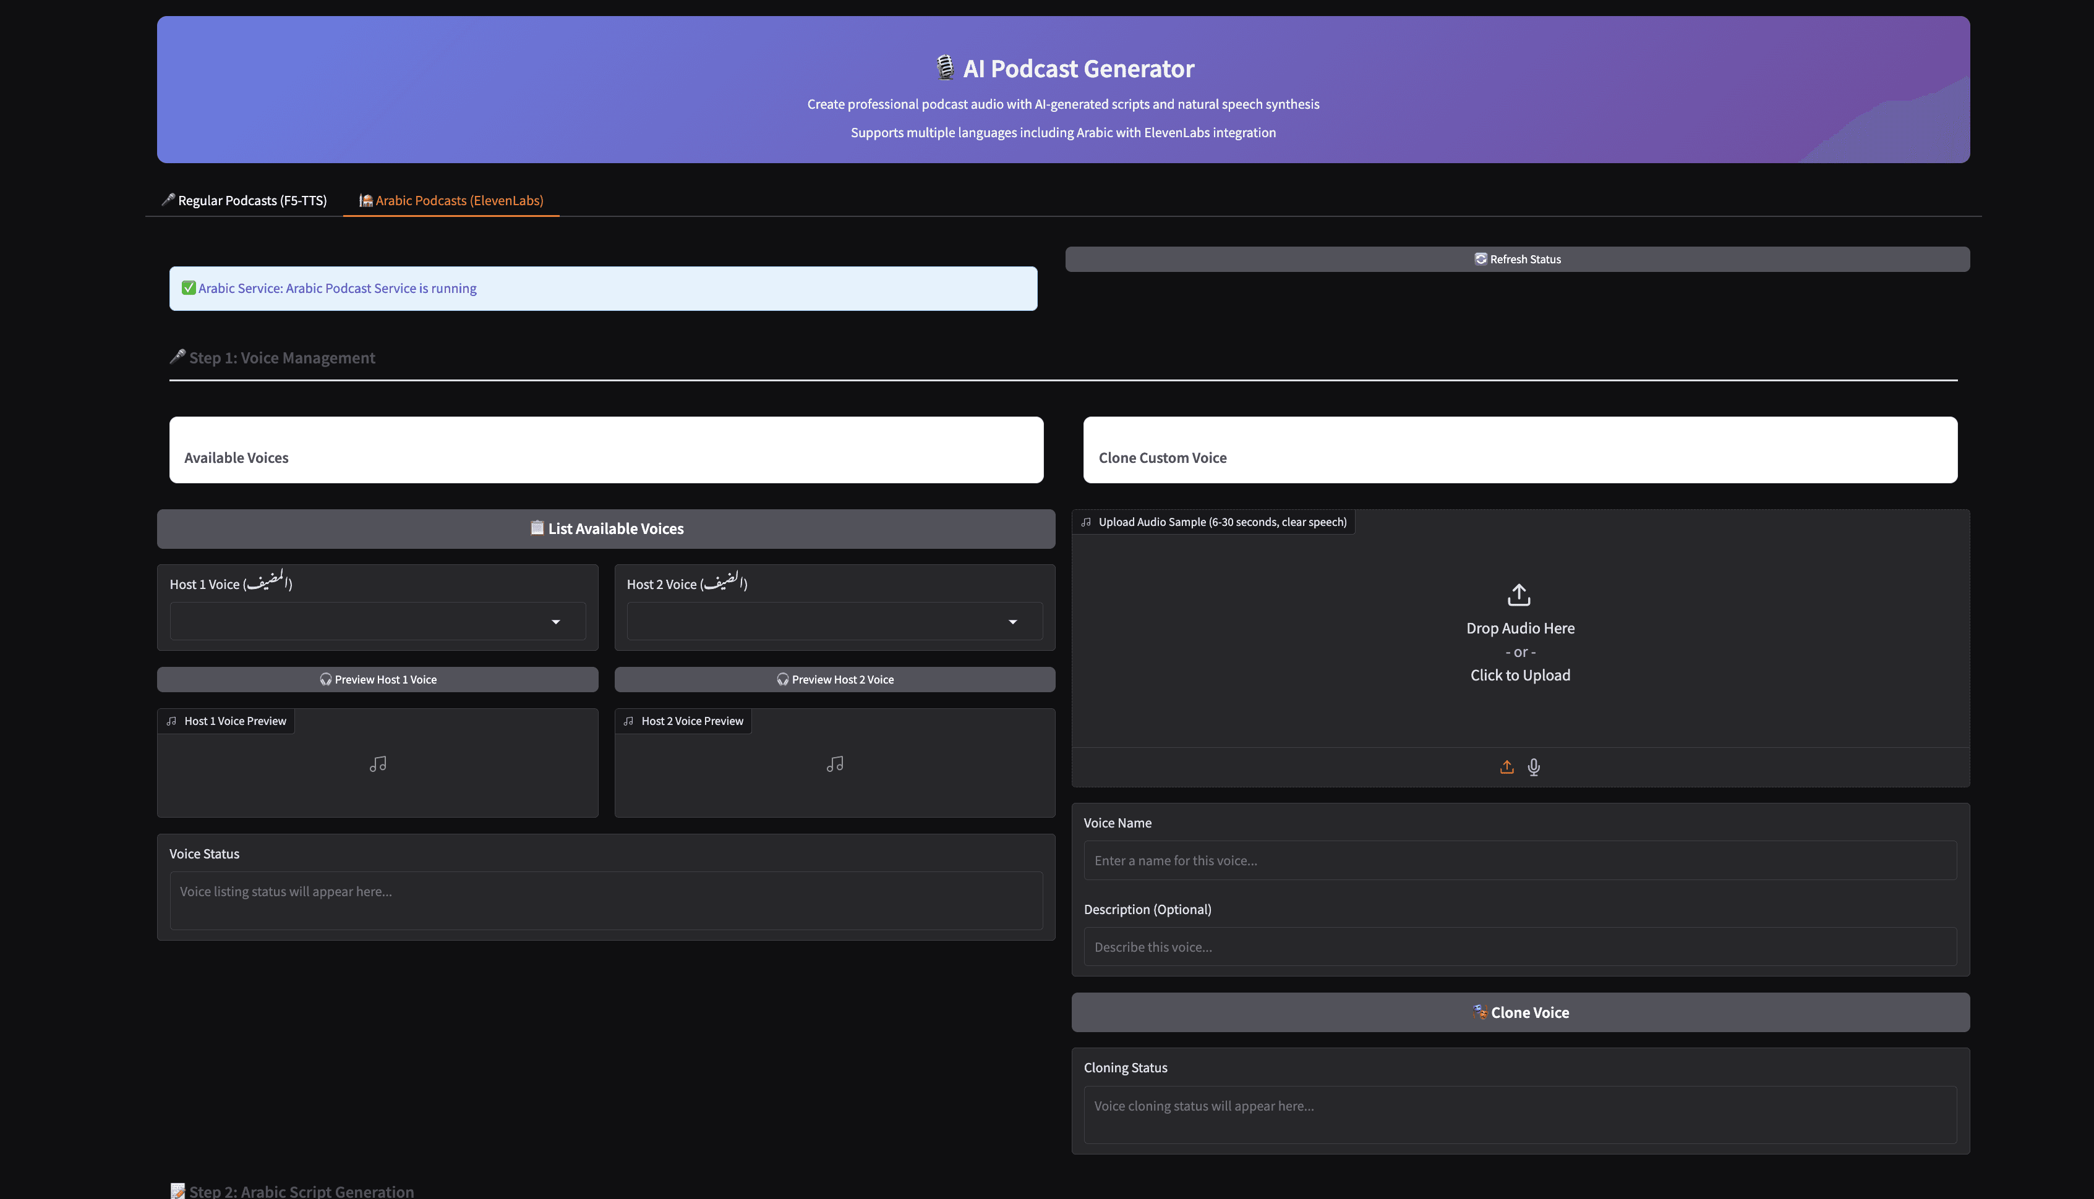Click the headphones icon on Preview Host 1 Voice

pyautogui.click(x=326, y=679)
